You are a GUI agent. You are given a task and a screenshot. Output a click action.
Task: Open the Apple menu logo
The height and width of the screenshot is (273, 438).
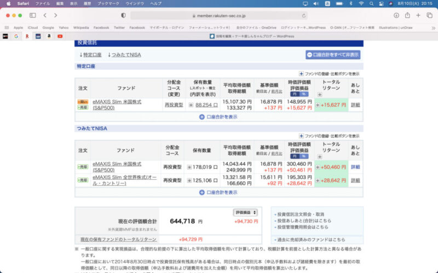point(8,4)
